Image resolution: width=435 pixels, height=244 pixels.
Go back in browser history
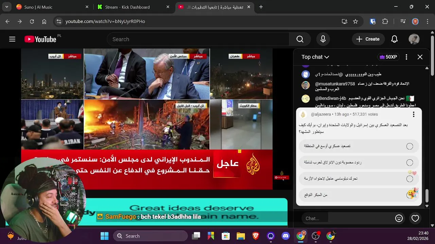click(7, 21)
